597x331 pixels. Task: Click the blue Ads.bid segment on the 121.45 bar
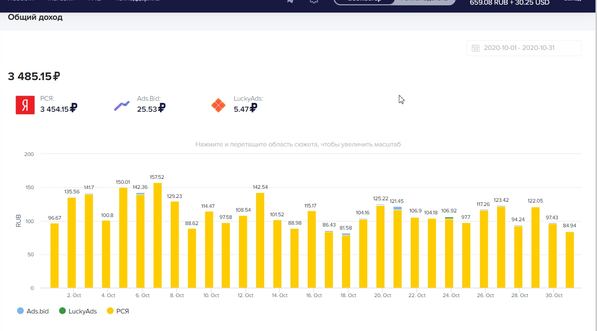(x=398, y=208)
